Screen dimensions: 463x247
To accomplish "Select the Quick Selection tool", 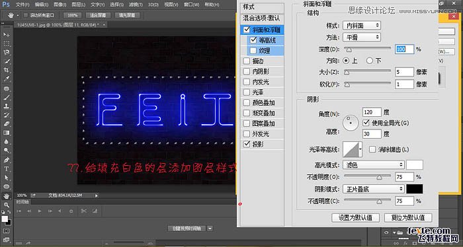I will click(7, 61).
